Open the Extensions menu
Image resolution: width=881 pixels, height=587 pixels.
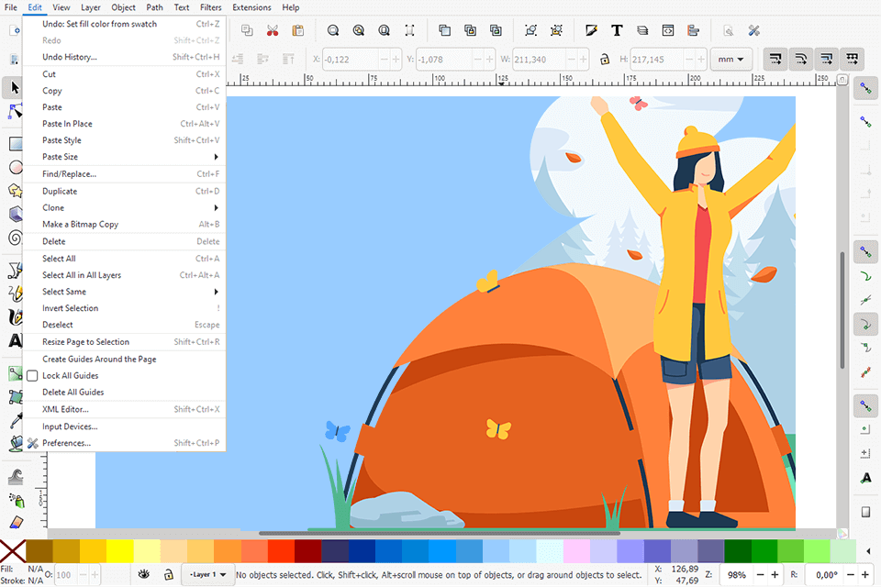[x=251, y=7]
